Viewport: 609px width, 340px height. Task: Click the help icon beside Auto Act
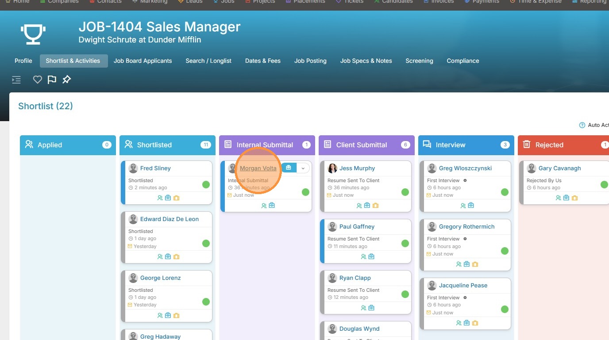coord(582,125)
